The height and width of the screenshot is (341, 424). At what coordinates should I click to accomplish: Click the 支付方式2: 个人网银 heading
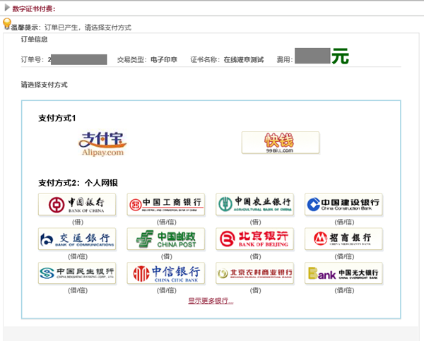click(78, 183)
